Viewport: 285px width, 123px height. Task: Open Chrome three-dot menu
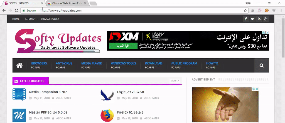pyautogui.click(x=281, y=11)
